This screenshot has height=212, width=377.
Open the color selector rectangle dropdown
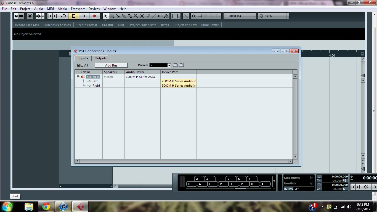[176, 16]
